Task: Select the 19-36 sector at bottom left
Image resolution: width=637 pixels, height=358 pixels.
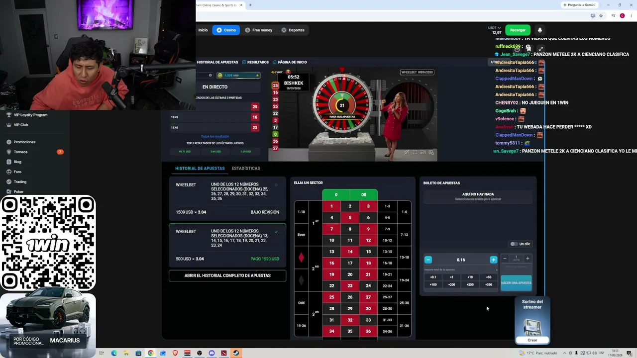Action: coord(301,326)
